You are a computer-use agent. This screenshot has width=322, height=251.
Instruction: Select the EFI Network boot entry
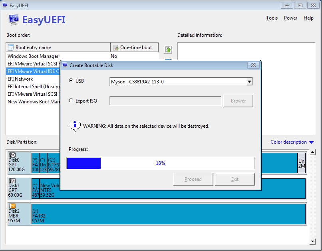click(x=20, y=79)
